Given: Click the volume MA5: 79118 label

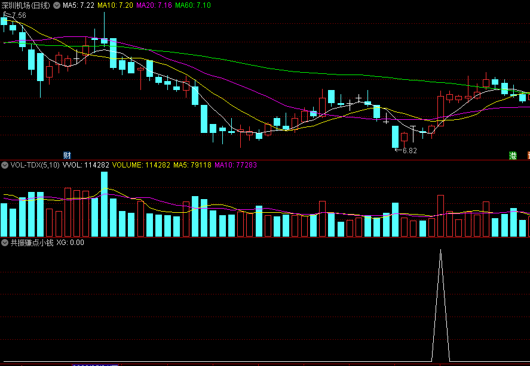Looking at the screenshot, I should coord(192,165).
